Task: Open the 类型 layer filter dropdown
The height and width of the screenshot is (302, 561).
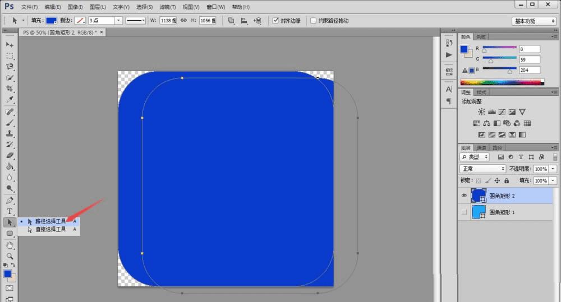Action: [475, 157]
